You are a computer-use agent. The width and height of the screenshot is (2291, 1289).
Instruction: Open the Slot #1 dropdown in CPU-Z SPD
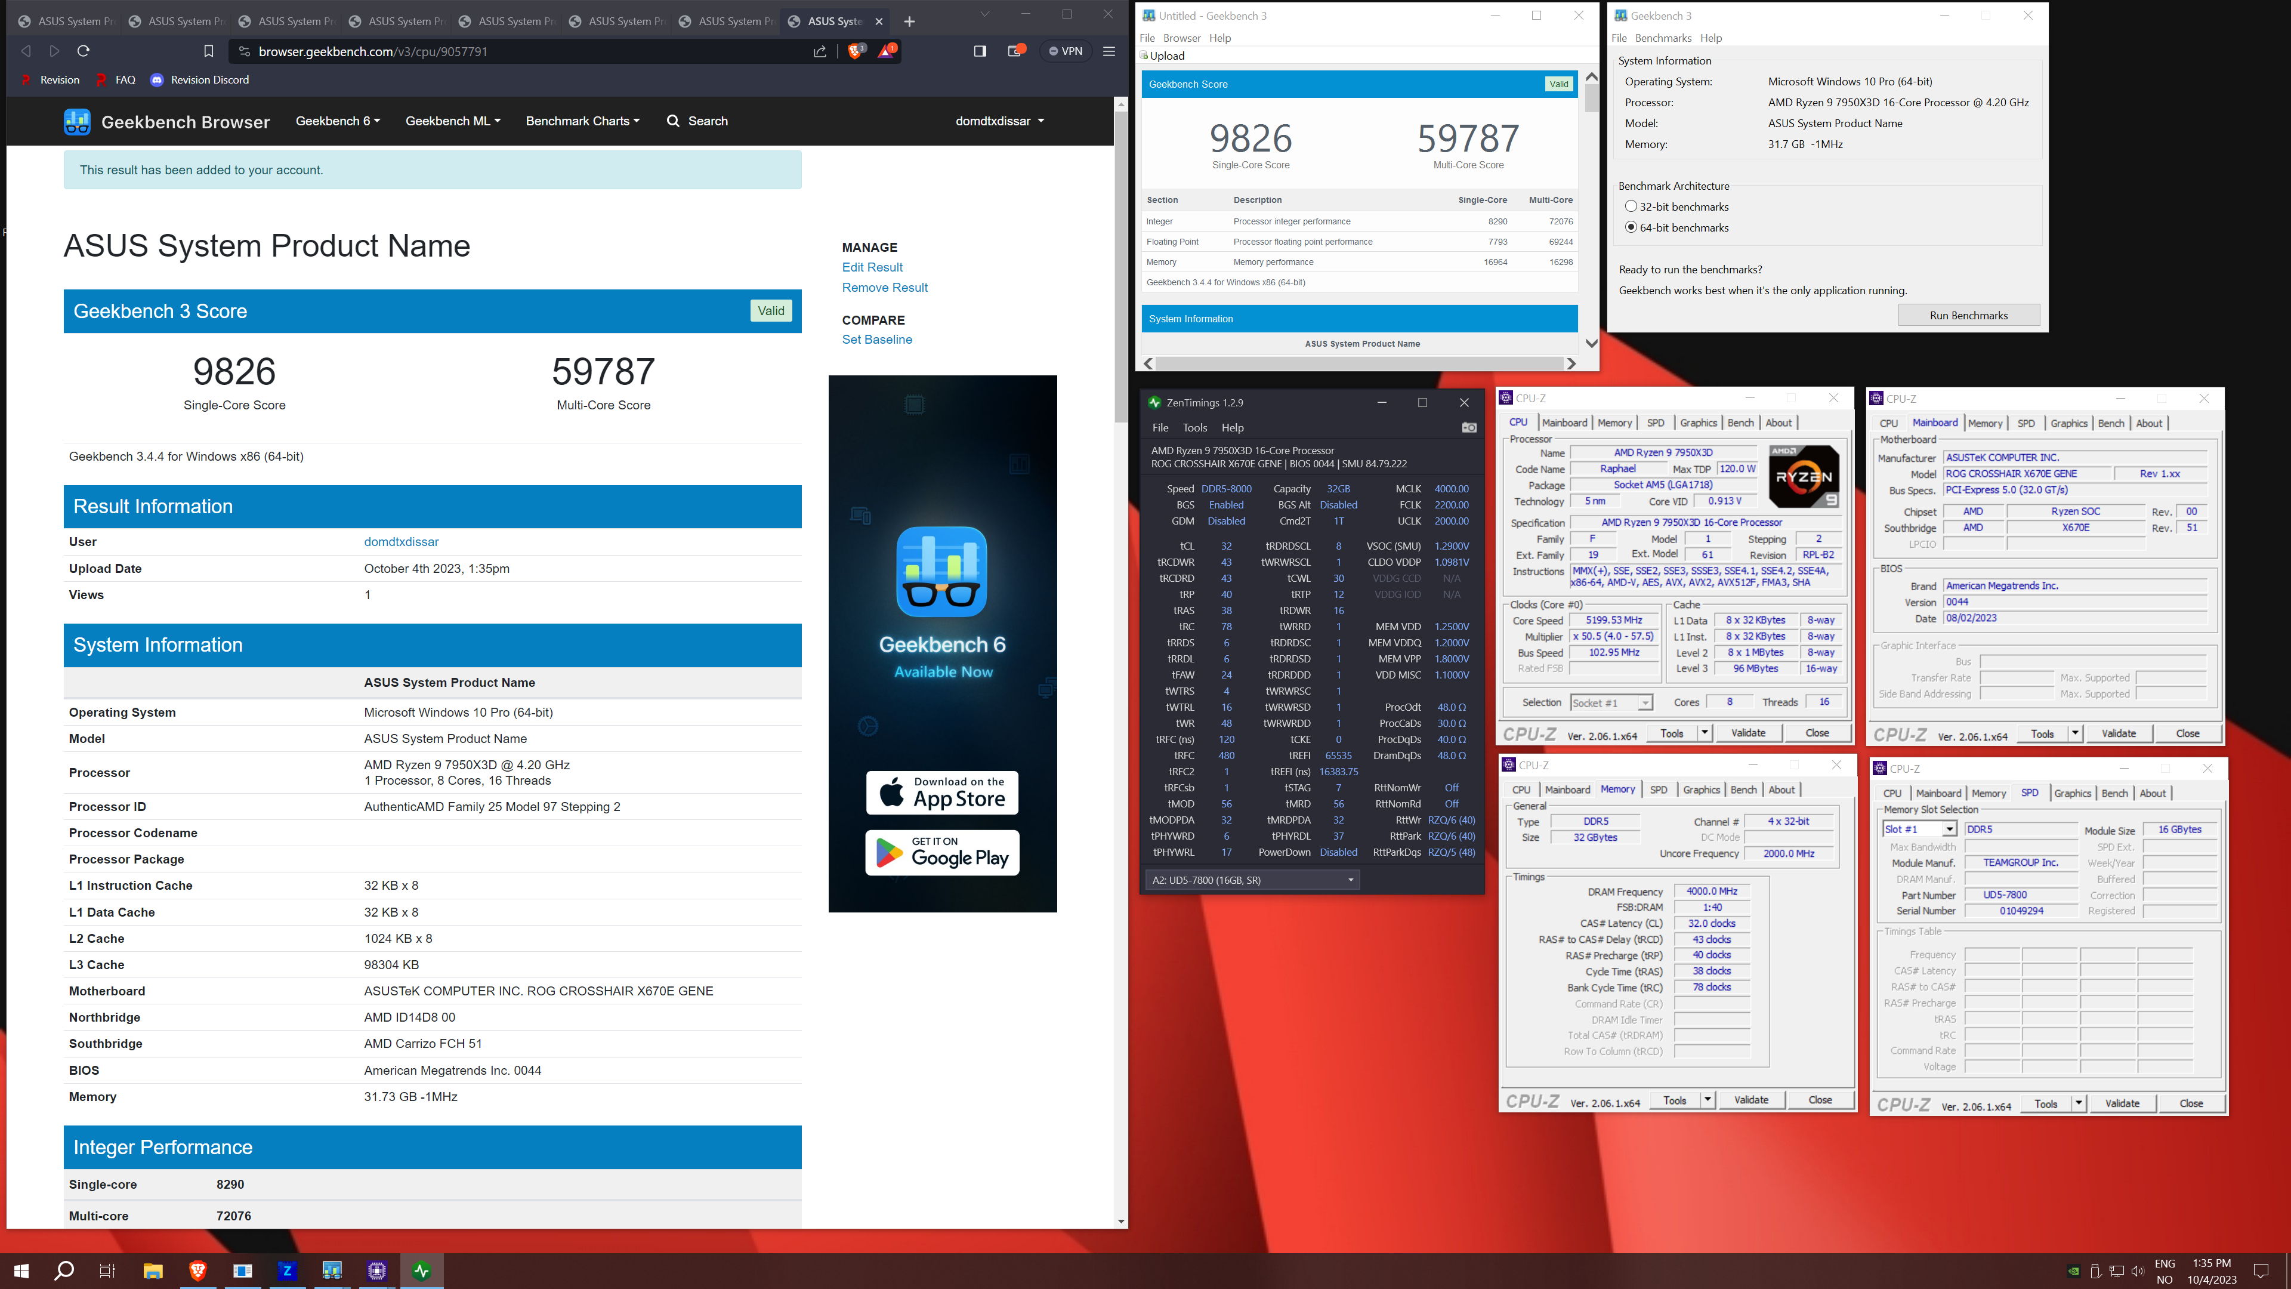pos(1919,829)
